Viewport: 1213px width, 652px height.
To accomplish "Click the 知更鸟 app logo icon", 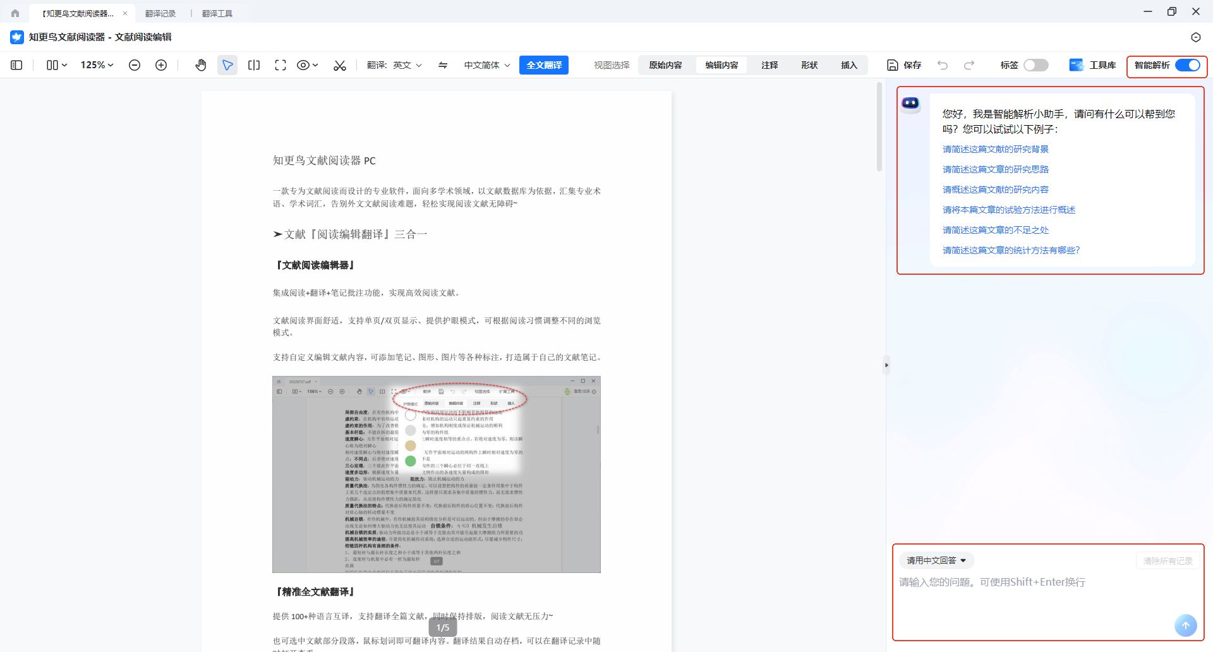I will point(17,37).
